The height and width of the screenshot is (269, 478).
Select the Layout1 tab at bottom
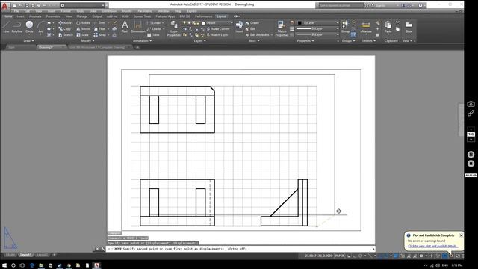[25, 255]
